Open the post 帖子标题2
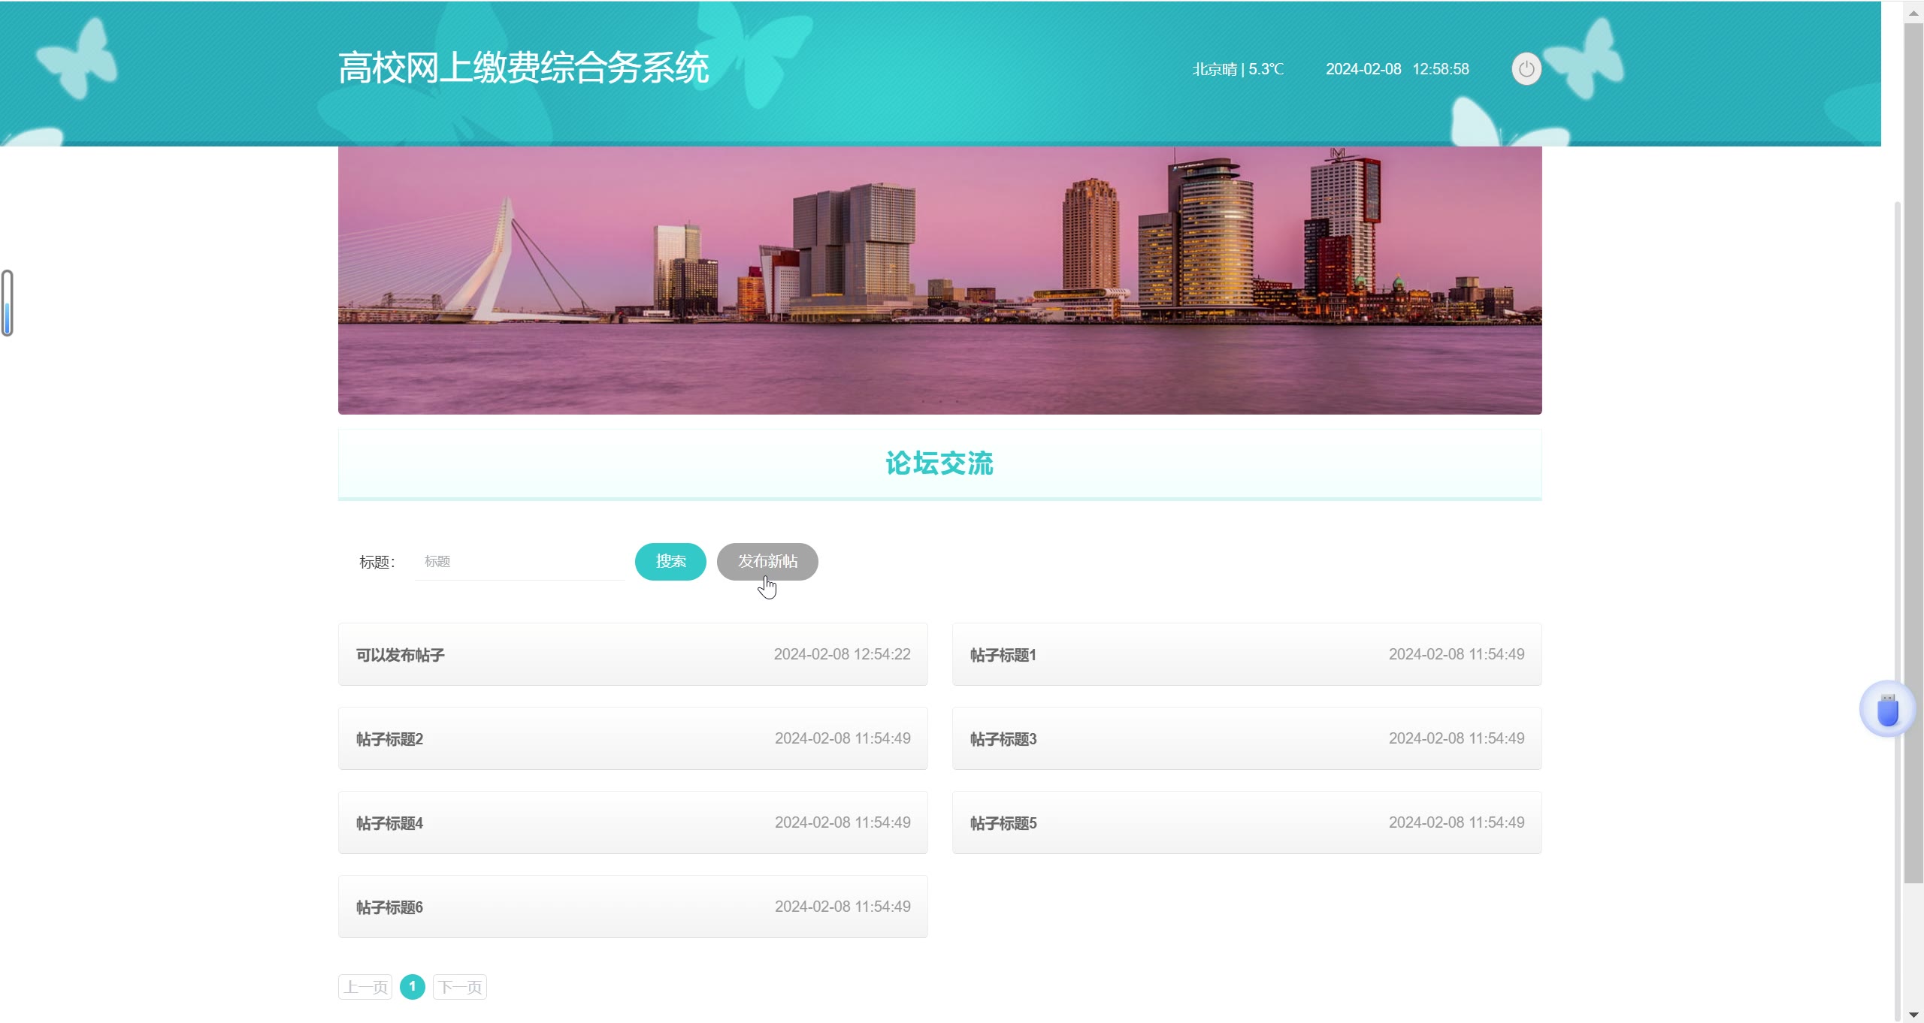 pos(633,738)
